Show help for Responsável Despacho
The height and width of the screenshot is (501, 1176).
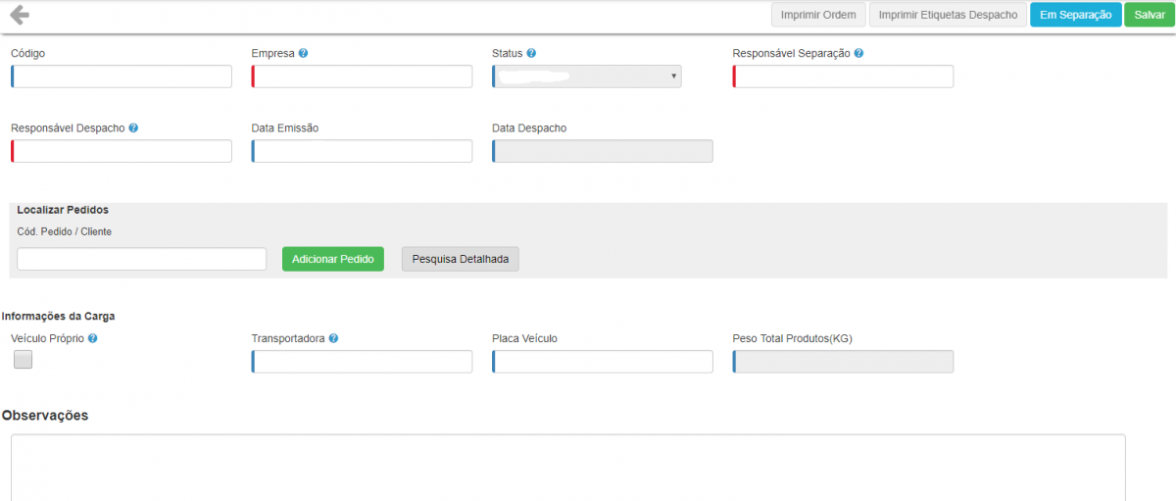(133, 127)
